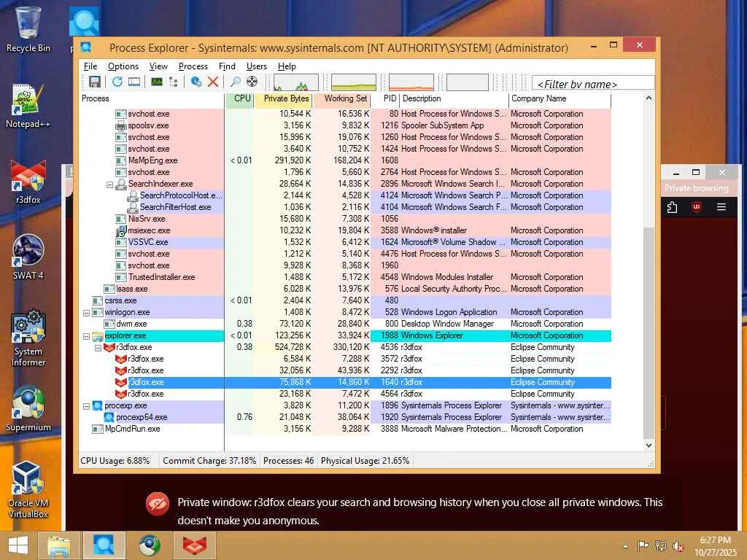
Task: Sort by the PID column header
Action: pyautogui.click(x=385, y=98)
